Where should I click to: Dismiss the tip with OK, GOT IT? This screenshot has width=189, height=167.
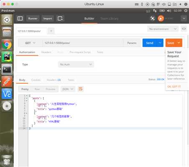point(174,86)
